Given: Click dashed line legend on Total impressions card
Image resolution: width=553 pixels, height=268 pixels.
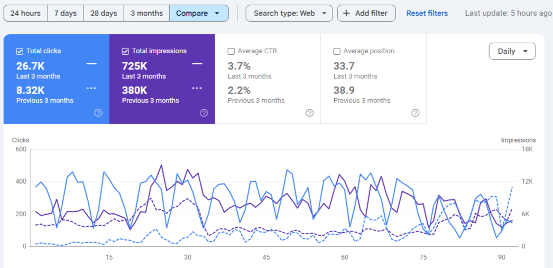Looking at the screenshot, I should tap(197, 88).
